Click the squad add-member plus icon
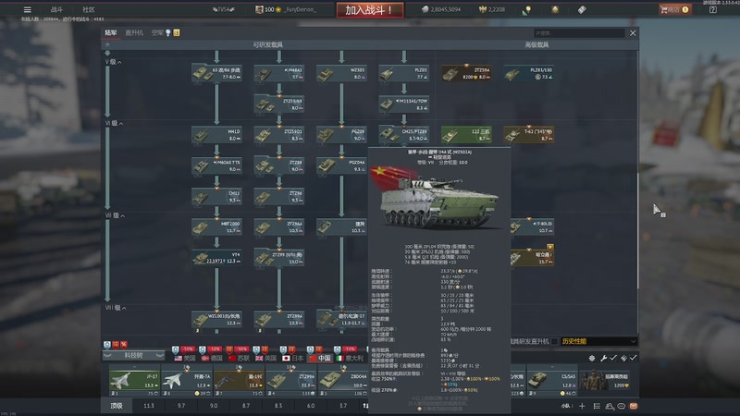The width and height of the screenshot is (740, 416). pos(582,406)
